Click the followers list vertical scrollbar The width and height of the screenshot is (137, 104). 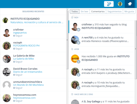67,40
